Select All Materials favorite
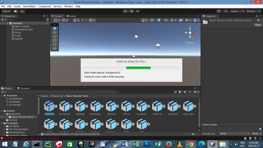The image size is (263, 148). pos(16,99)
